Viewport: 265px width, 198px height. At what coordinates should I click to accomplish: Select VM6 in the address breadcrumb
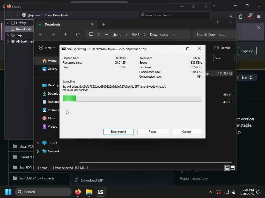click(x=136, y=35)
